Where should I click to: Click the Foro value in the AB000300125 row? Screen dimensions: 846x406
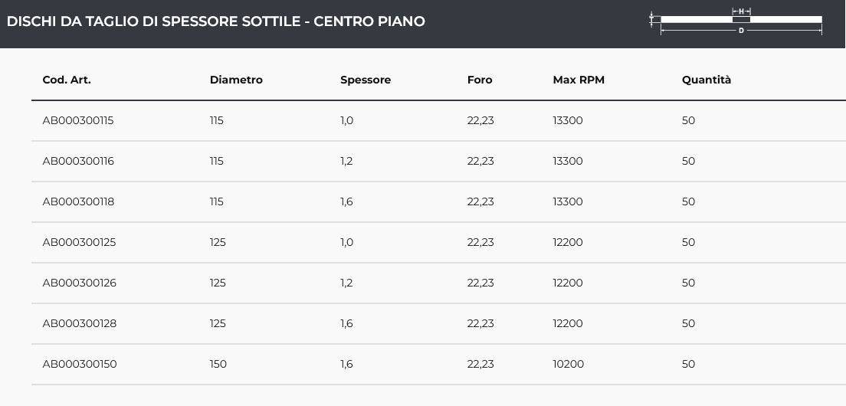[x=480, y=243]
